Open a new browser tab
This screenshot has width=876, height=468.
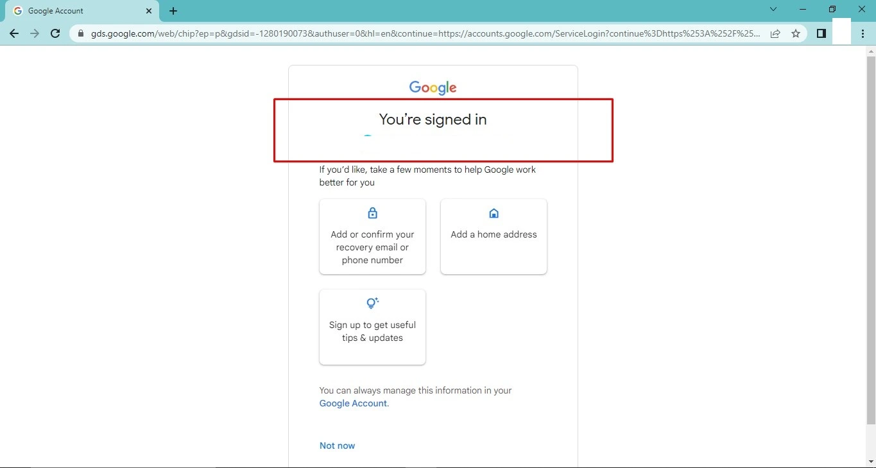pyautogui.click(x=173, y=11)
